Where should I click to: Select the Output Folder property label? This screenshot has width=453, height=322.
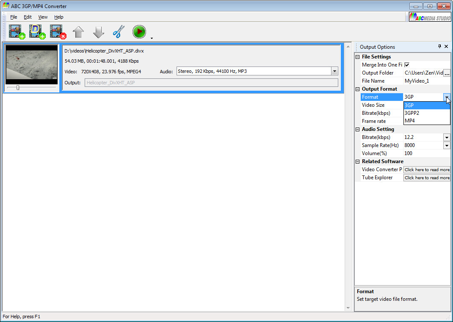(x=378, y=73)
